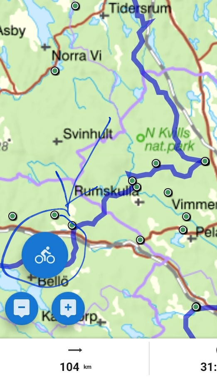Open the Svinhult place label
217x378 pixels.
point(88,134)
